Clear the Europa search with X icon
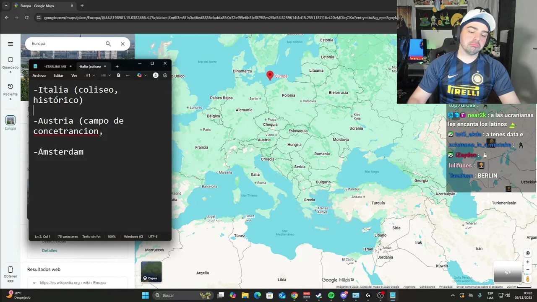This screenshot has width=537, height=302. [x=123, y=44]
